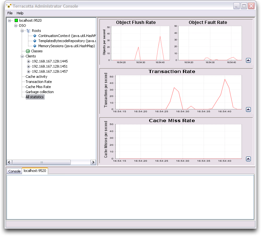Viewport: 261px width, 236px height.
Task: Click the green Classes icon
Action: point(28,51)
